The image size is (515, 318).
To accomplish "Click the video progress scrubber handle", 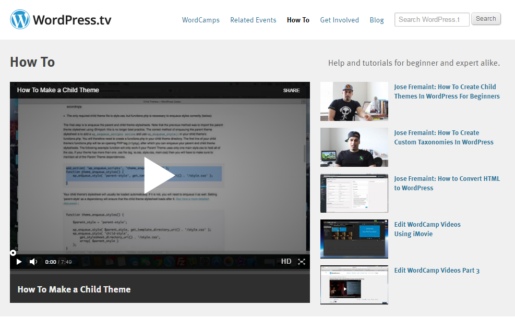I will click(x=13, y=253).
